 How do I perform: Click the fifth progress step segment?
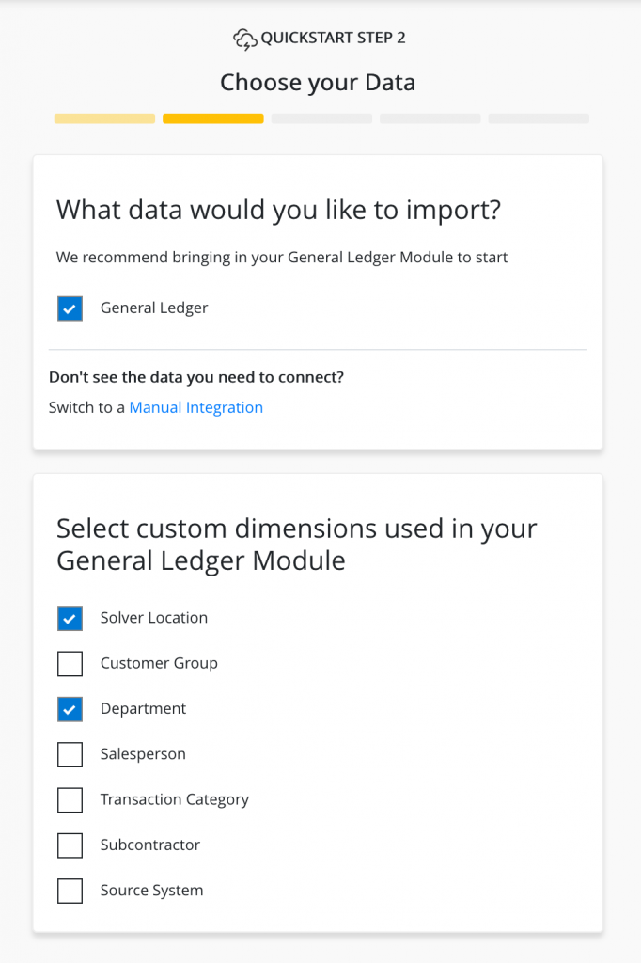click(x=539, y=119)
